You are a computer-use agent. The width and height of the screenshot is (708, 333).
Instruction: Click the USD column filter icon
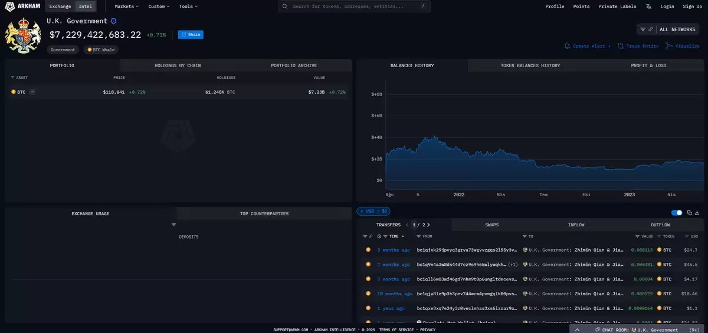click(x=686, y=236)
